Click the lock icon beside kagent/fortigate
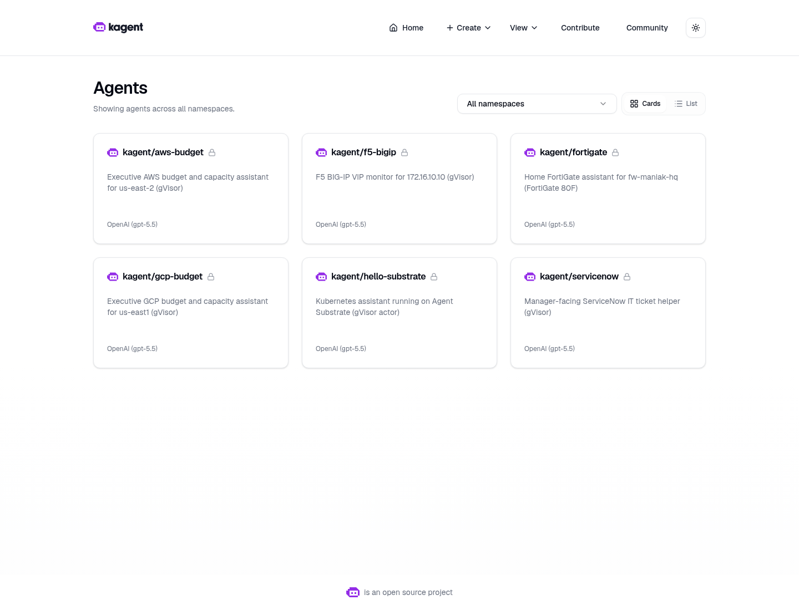The height and width of the screenshot is (610, 799). click(x=615, y=152)
